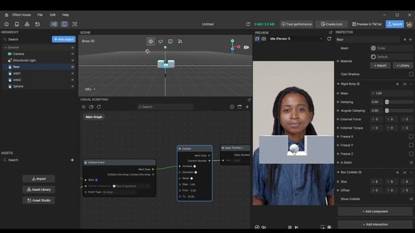Open the Idle (Person 1) preview dropdown
Screen dimensions: 415x233
click(296, 39)
